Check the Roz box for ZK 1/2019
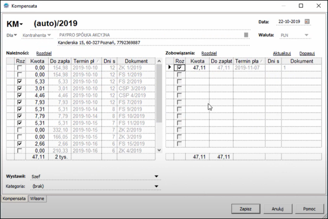 pyautogui.click(x=19, y=68)
